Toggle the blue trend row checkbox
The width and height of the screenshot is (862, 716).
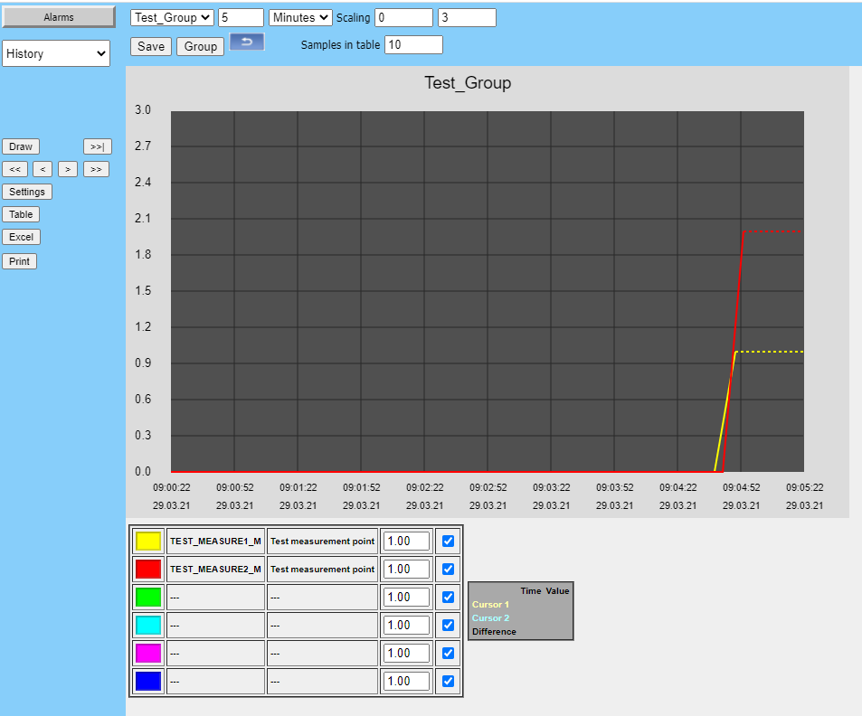pos(448,682)
